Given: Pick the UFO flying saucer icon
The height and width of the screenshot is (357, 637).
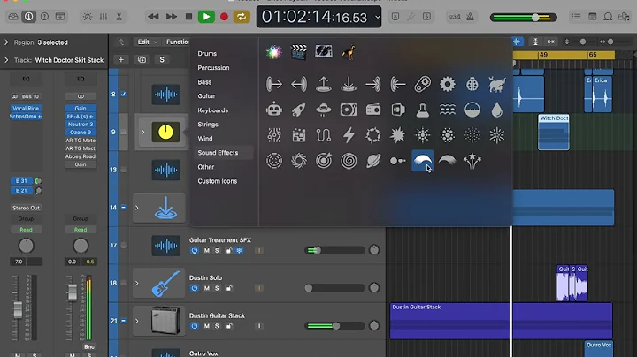Looking at the screenshot, I should [x=324, y=110].
